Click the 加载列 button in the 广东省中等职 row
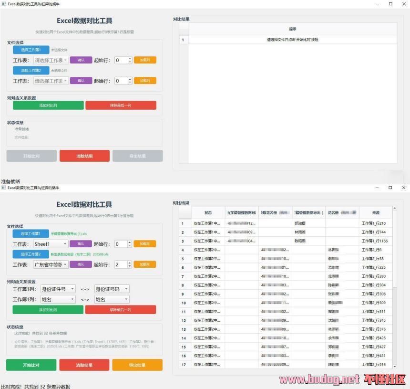The height and width of the screenshot is (389, 410). pyautogui.click(x=145, y=264)
